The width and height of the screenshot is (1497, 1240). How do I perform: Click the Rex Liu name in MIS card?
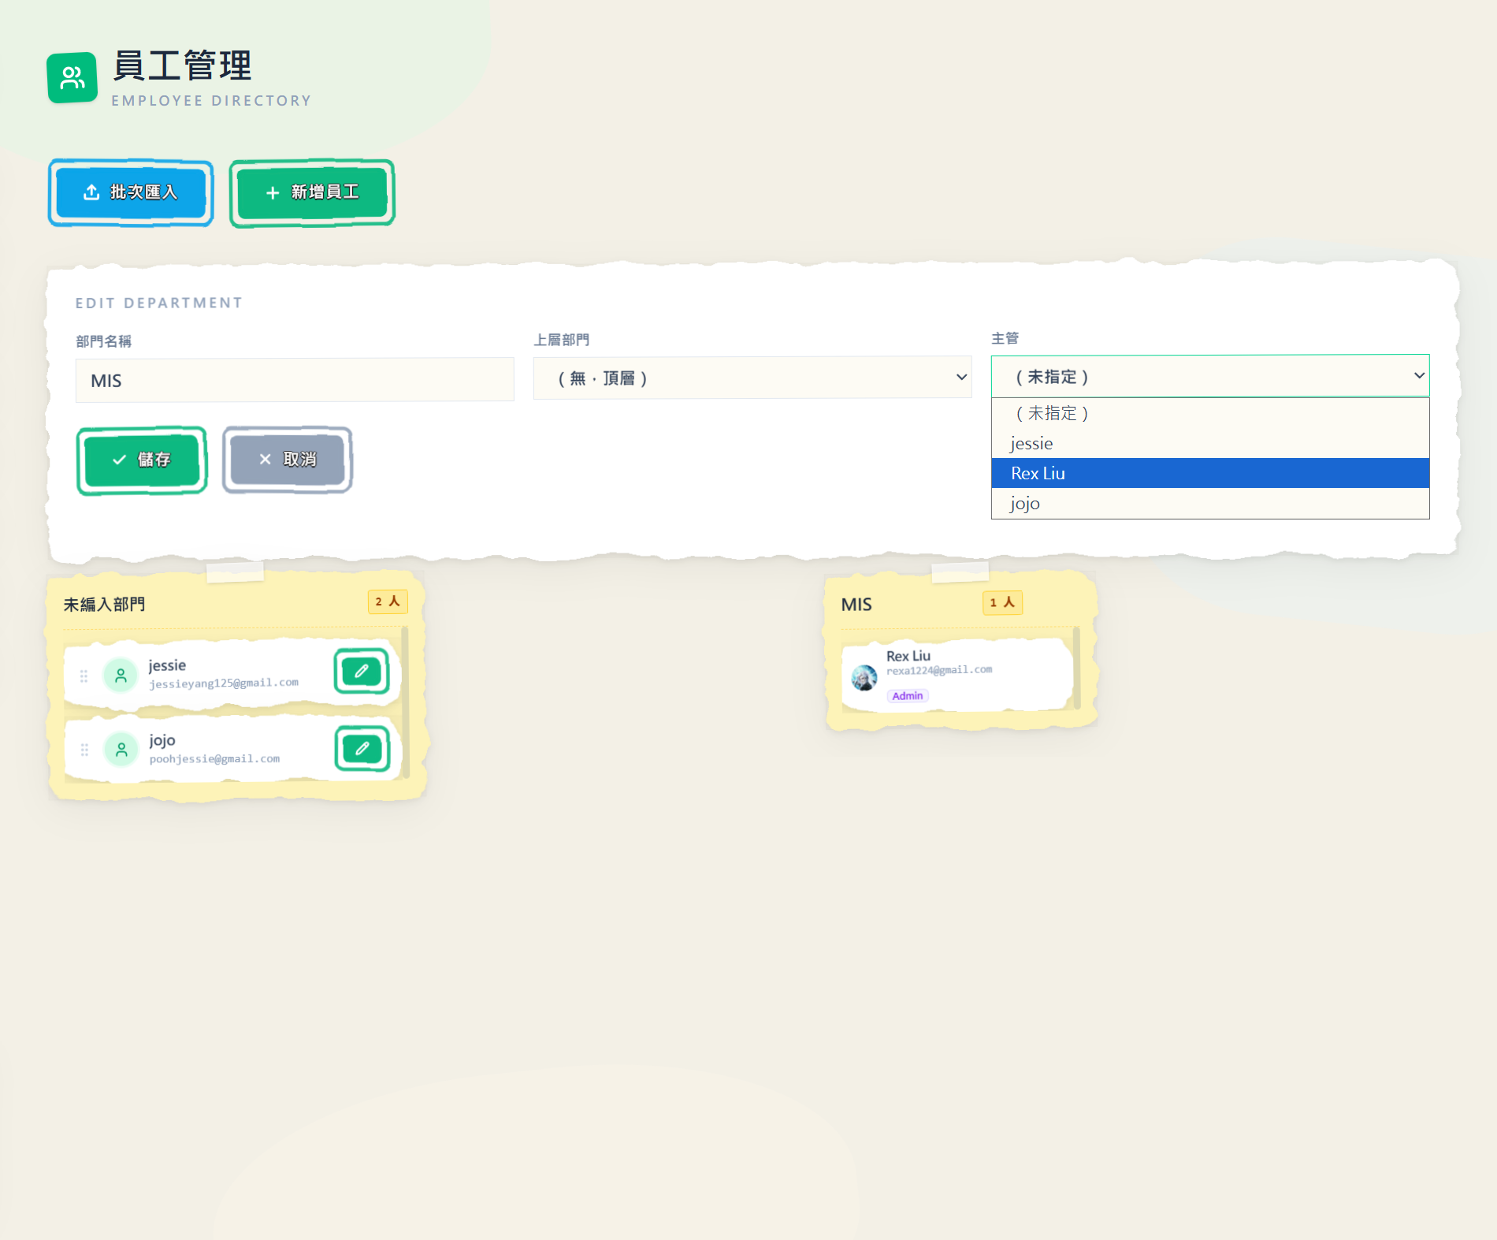click(x=908, y=656)
